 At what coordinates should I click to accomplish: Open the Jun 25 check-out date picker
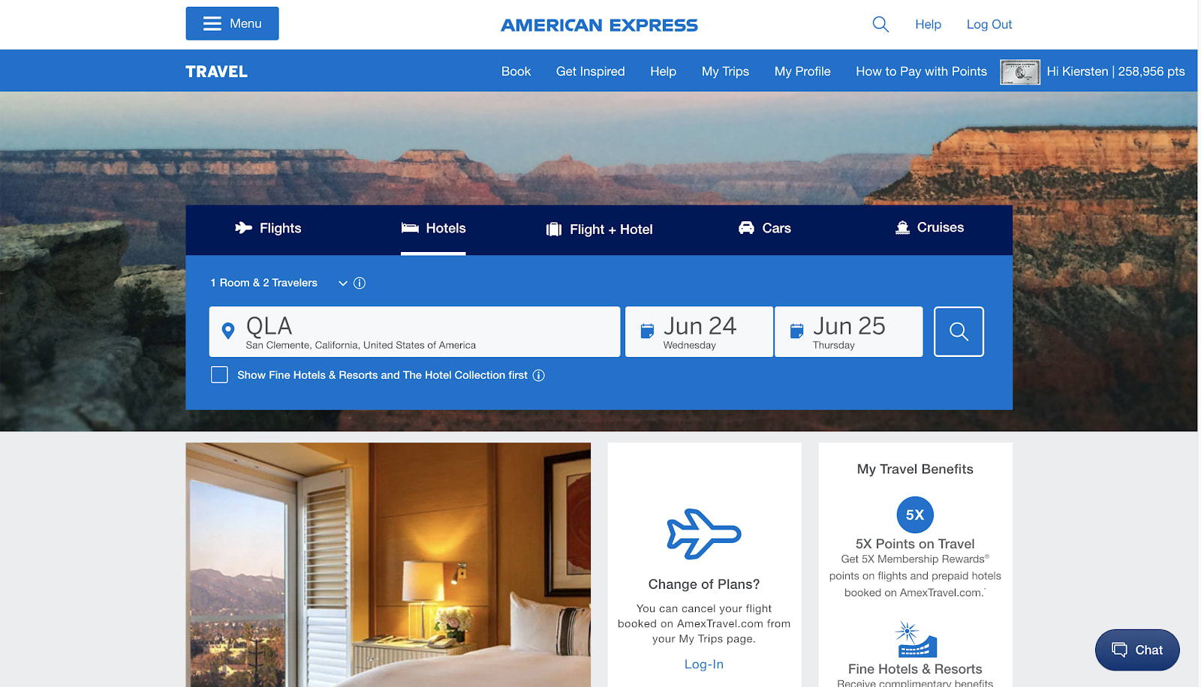pos(848,331)
